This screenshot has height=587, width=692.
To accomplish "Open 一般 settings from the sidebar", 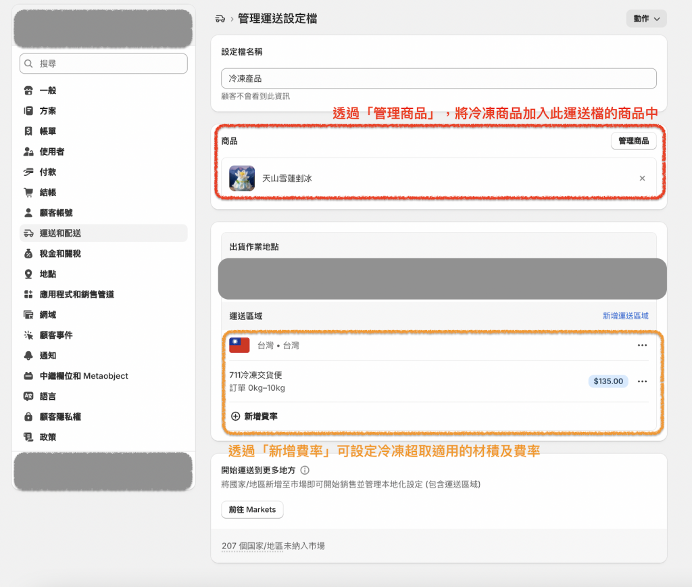I will [x=47, y=91].
